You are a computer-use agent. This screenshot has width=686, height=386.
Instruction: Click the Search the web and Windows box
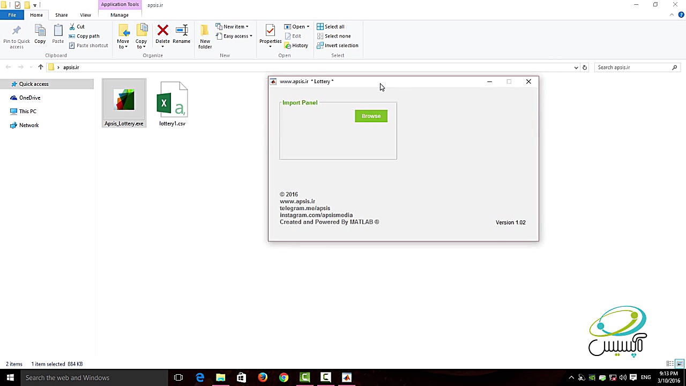(x=94, y=377)
